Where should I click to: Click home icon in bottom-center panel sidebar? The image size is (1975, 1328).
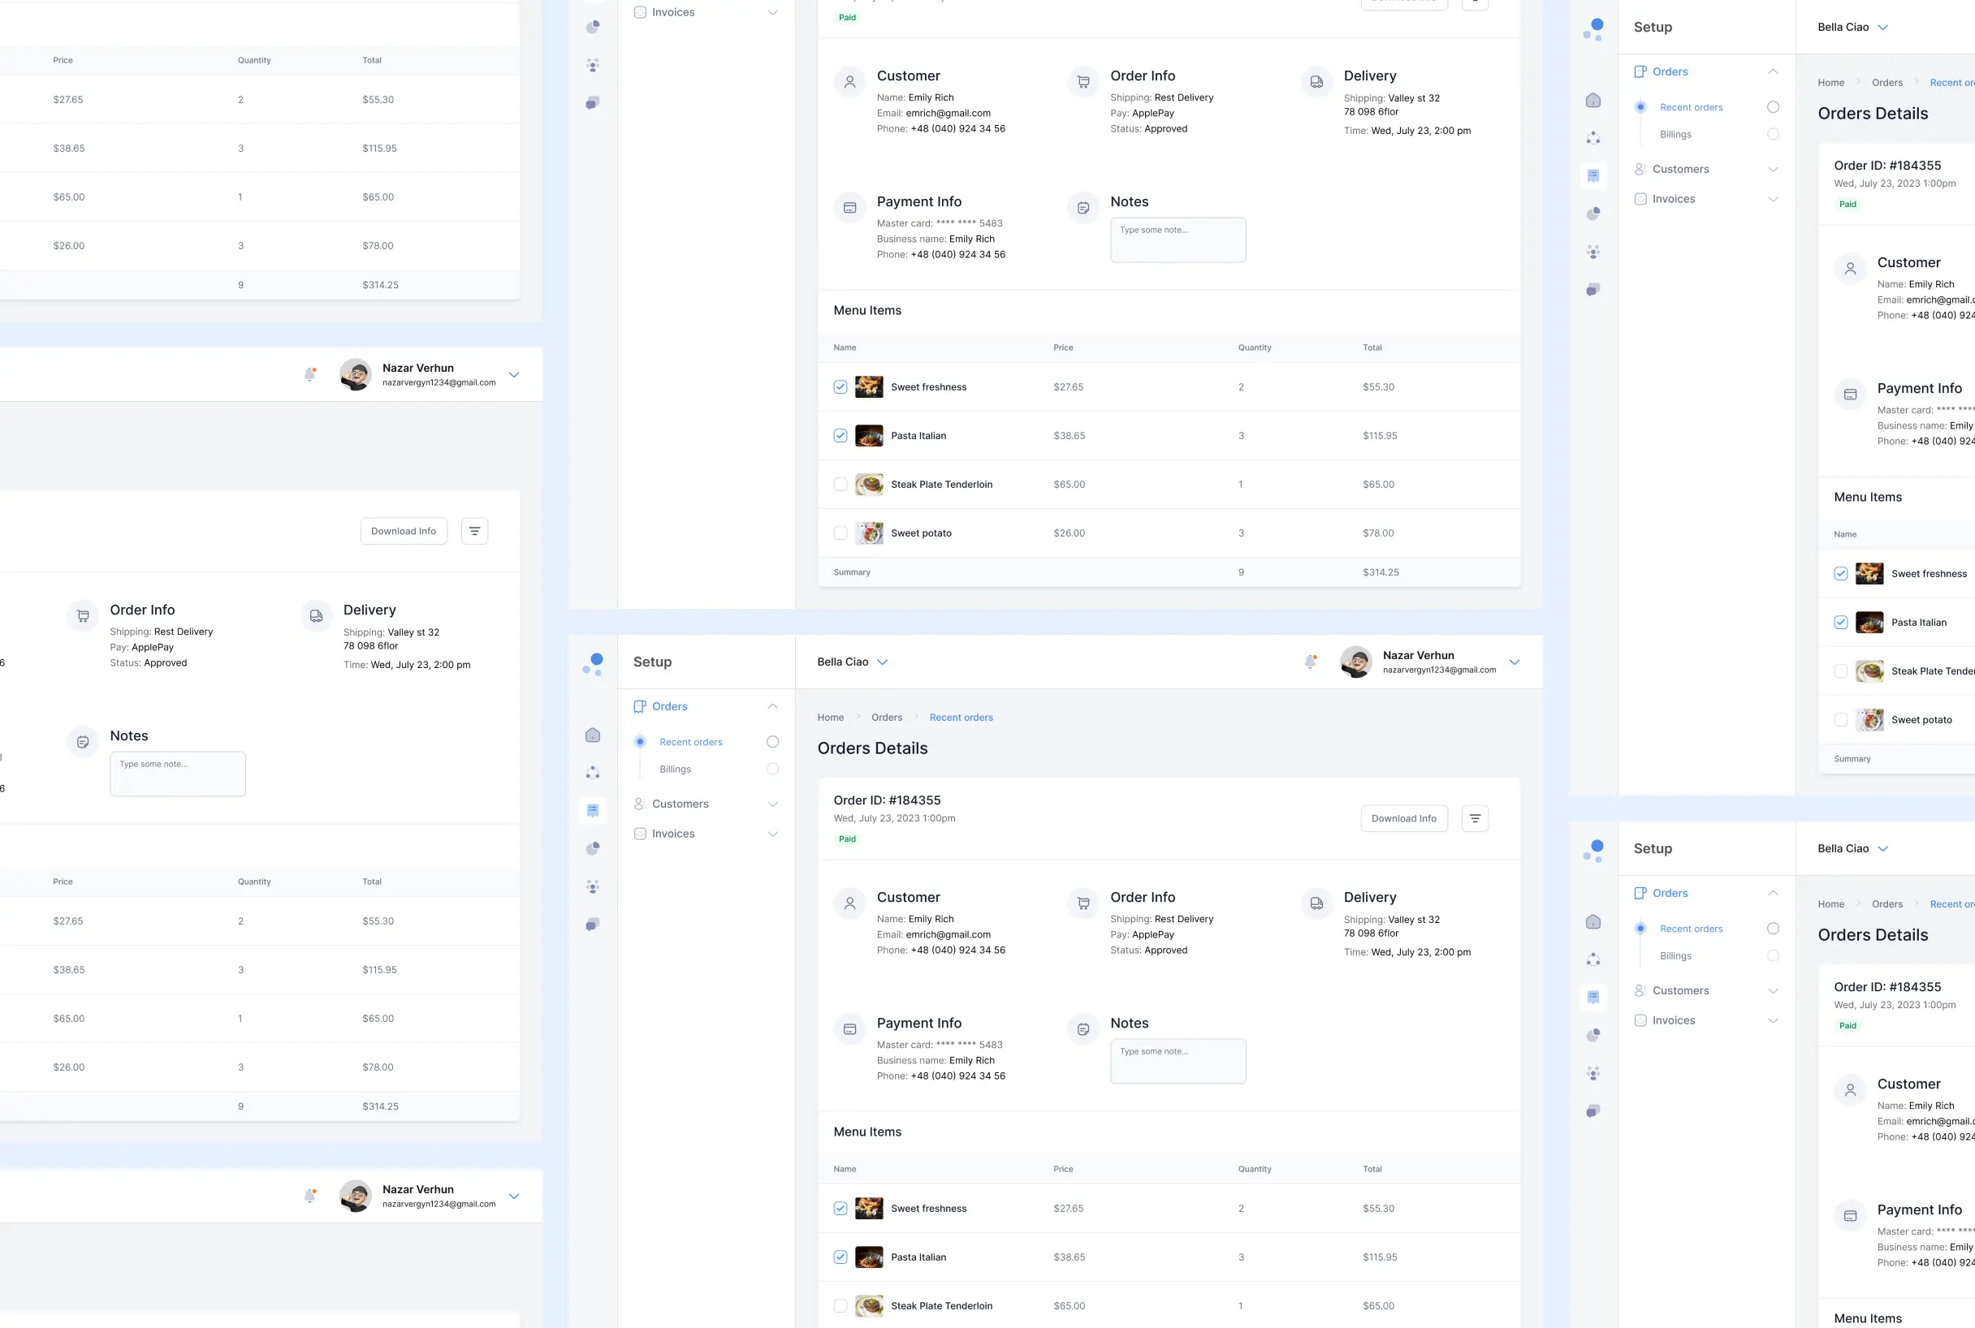click(x=592, y=735)
